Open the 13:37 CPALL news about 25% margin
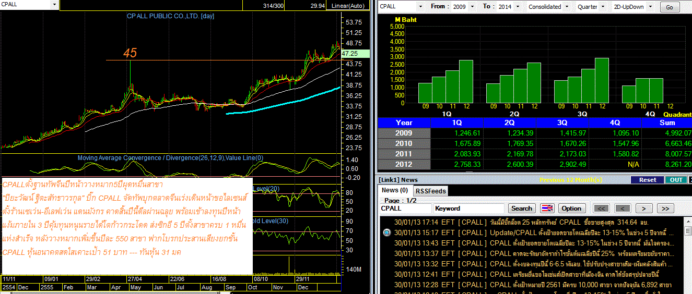 (x=534, y=253)
